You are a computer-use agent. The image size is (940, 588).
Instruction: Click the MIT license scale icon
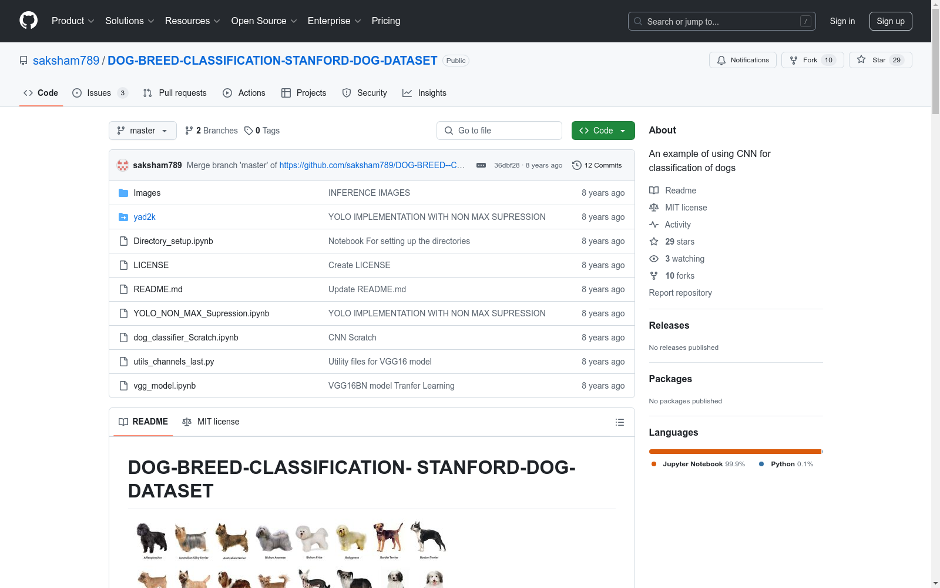pos(654,208)
